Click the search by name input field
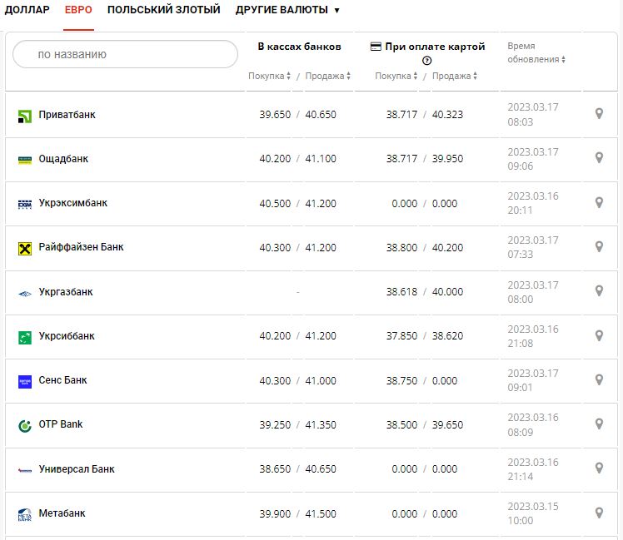Image resolution: width=623 pixels, height=540 pixels. pyautogui.click(x=125, y=54)
